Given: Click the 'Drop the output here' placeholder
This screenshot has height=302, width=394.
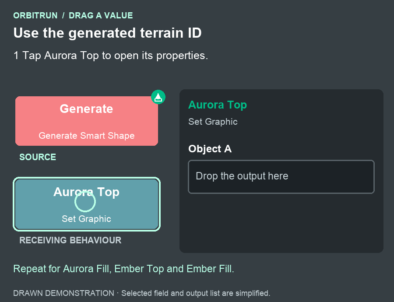Looking at the screenshot, I should coord(242,176).
